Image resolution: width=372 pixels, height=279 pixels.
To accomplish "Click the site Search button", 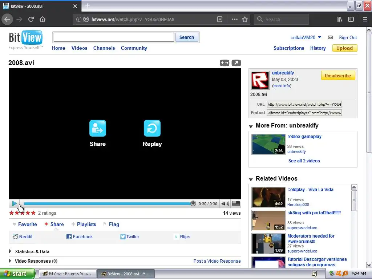I will (187, 37).
